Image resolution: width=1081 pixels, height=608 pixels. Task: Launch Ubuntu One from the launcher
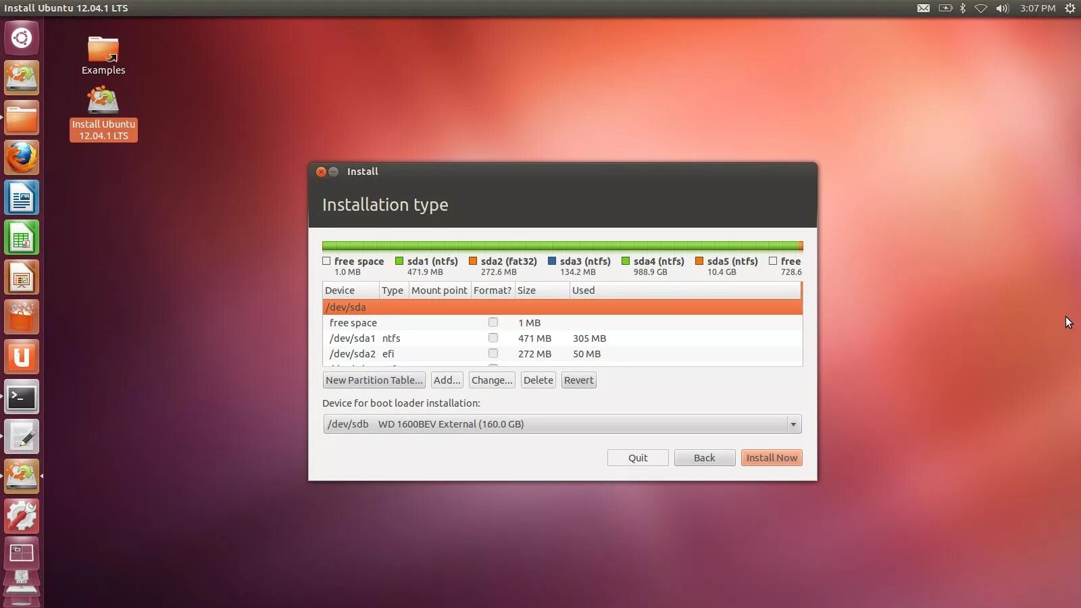coord(22,357)
